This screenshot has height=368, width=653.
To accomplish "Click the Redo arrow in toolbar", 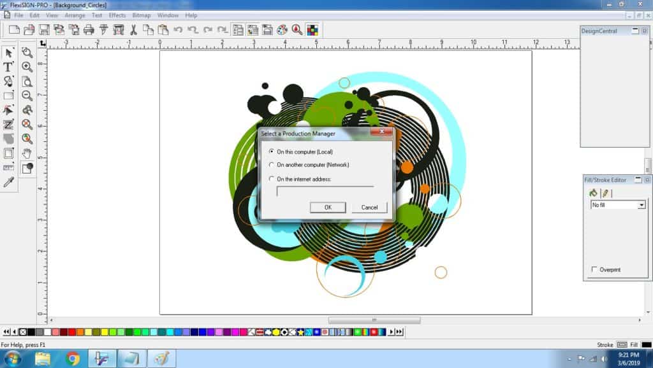I will pos(207,30).
